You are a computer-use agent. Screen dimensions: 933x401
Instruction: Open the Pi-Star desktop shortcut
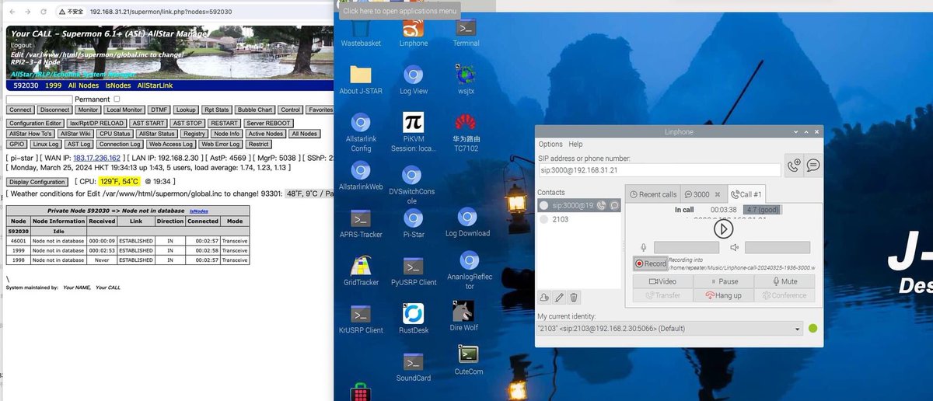tap(413, 223)
